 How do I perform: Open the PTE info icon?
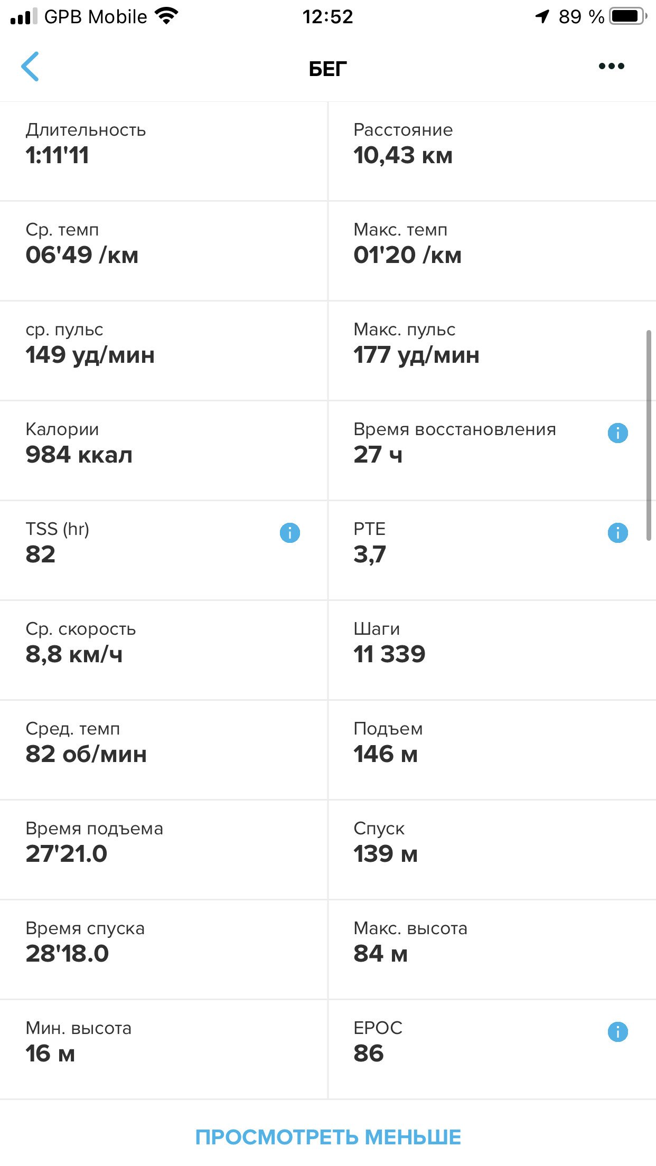(617, 532)
